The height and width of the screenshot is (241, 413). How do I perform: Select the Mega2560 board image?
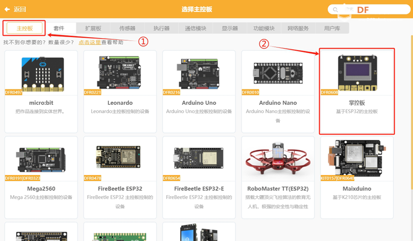coord(41,159)
